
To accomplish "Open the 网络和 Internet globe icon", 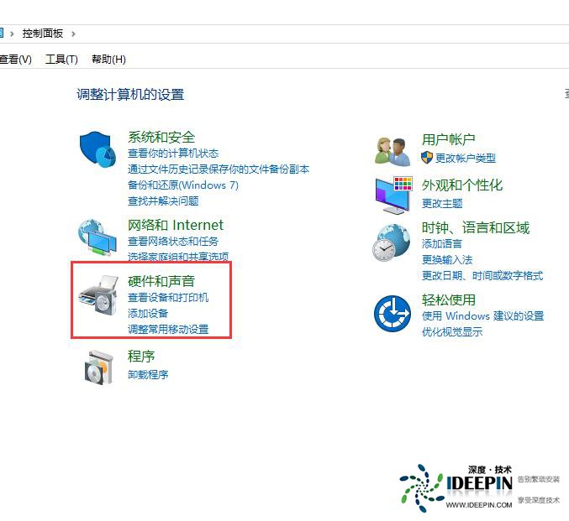I will [x=97, y=237].
